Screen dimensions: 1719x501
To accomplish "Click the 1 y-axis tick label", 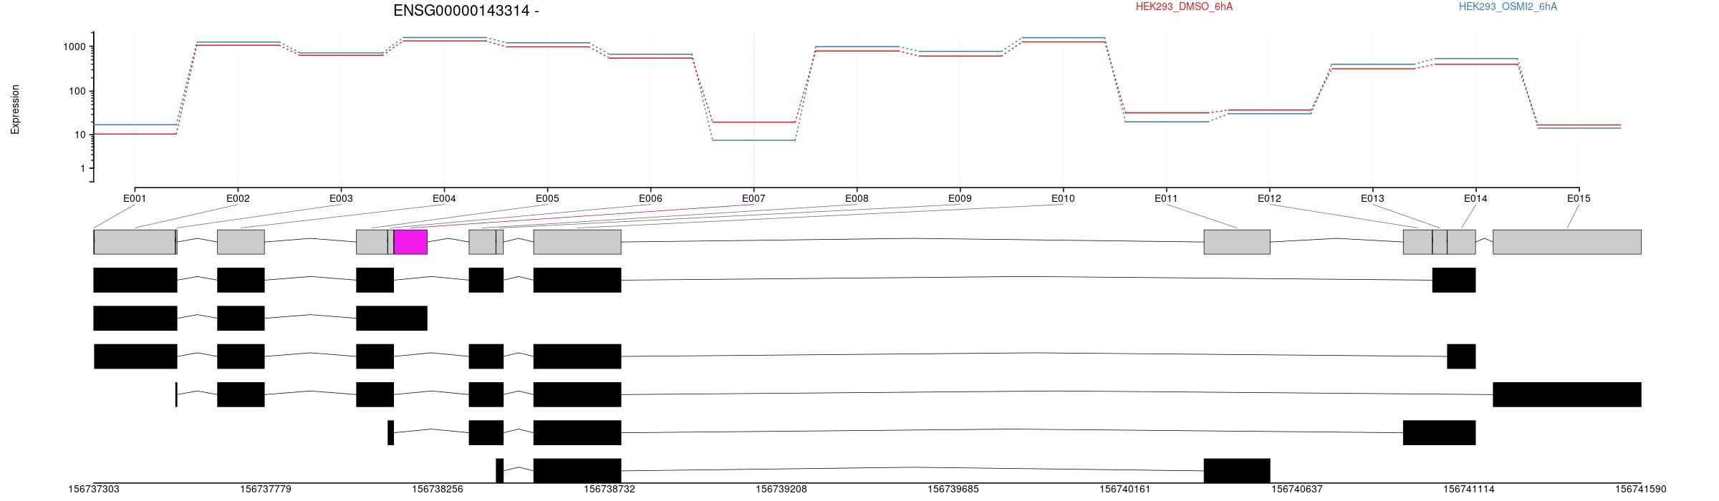I will 83,168.
